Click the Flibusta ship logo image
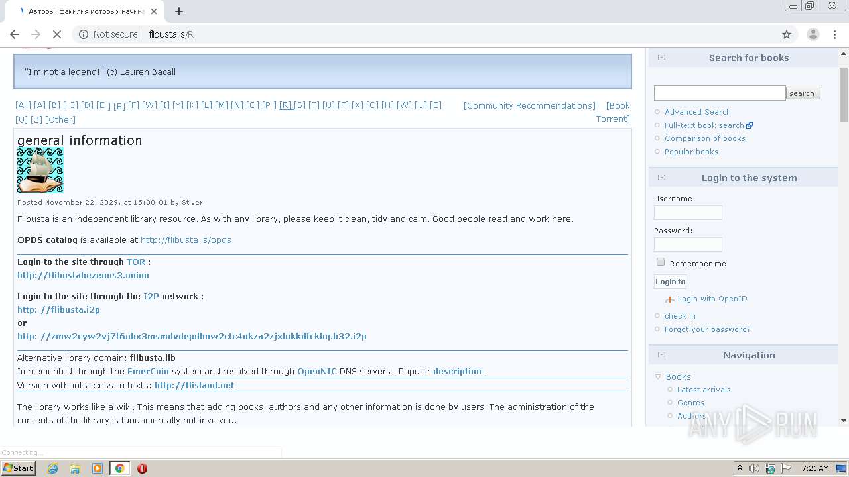Image resolution: width=849 pixels, height=477 pixels. (40, 170)
